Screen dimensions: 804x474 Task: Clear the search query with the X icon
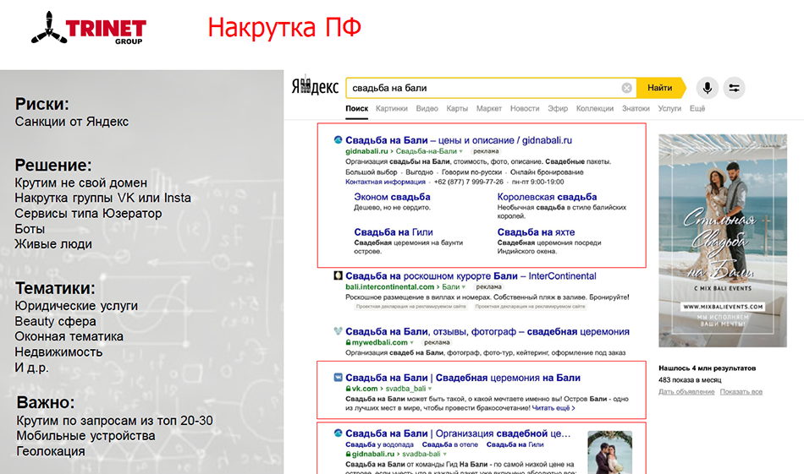pyautogui.click(x=626, y=88)
